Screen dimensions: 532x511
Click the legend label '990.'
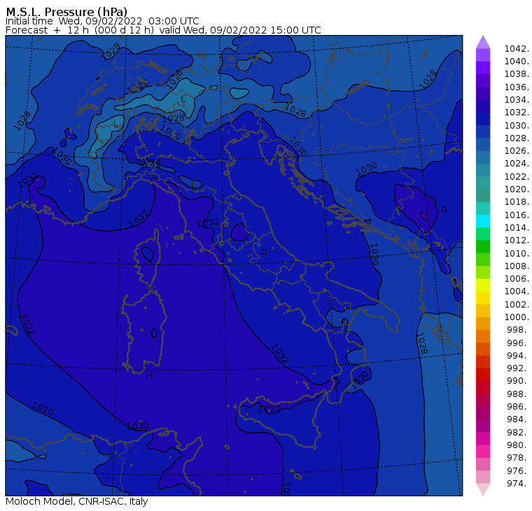click(x=517, y=381)
